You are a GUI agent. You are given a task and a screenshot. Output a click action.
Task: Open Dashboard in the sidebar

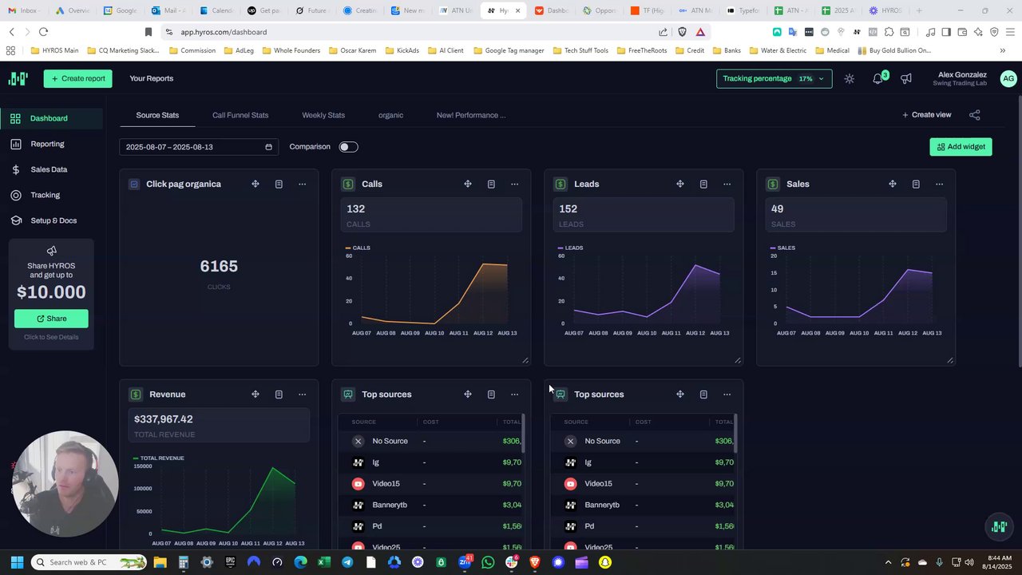tap(51, 118)
